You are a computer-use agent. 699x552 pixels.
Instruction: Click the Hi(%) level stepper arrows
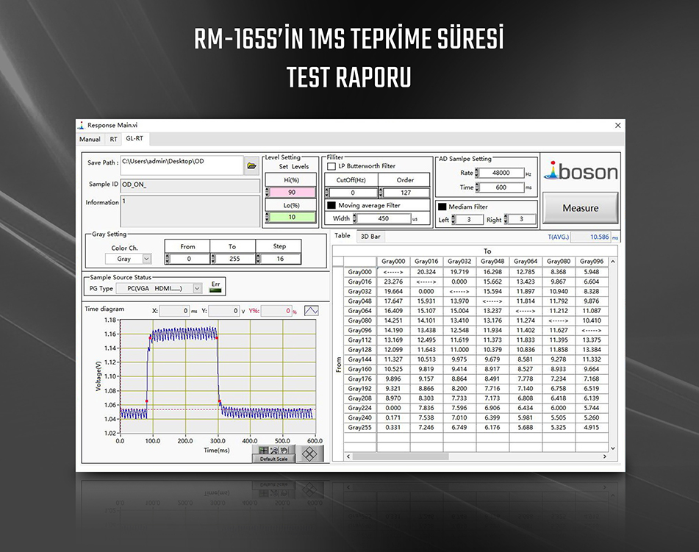click(x=268, y=193)
